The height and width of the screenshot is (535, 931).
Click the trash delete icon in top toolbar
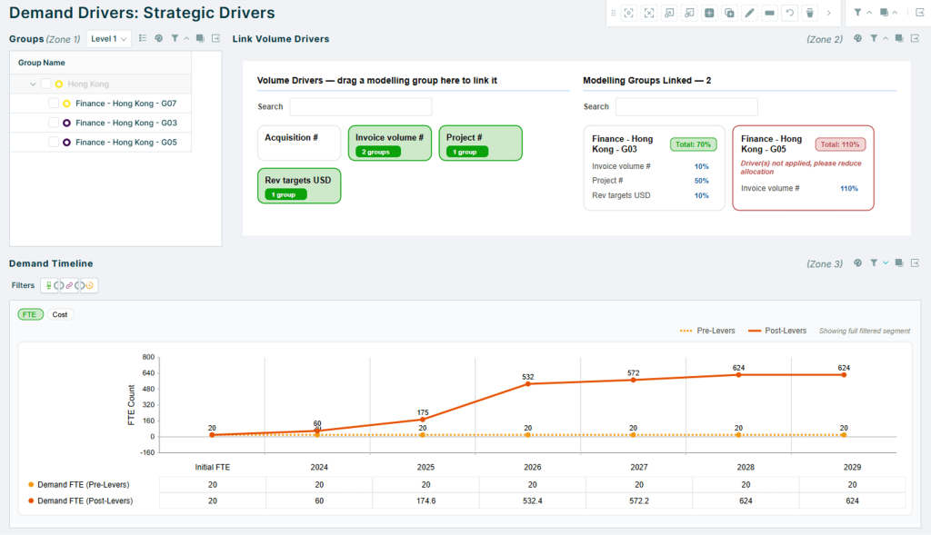[x=810, y=13]
